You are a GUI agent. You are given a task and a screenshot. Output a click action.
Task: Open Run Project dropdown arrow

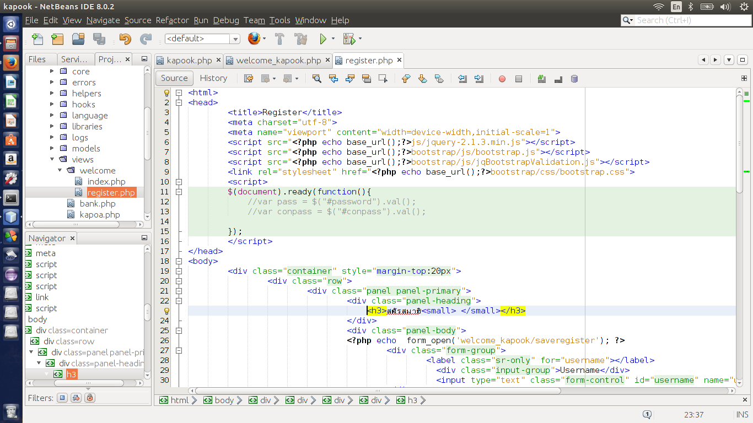click(x=334, y=39)
